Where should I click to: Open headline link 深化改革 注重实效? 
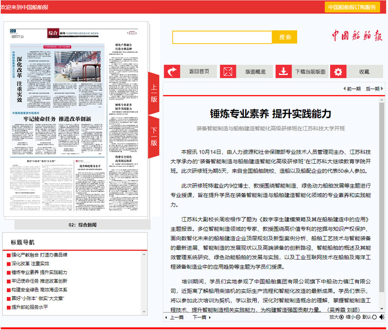33,263
